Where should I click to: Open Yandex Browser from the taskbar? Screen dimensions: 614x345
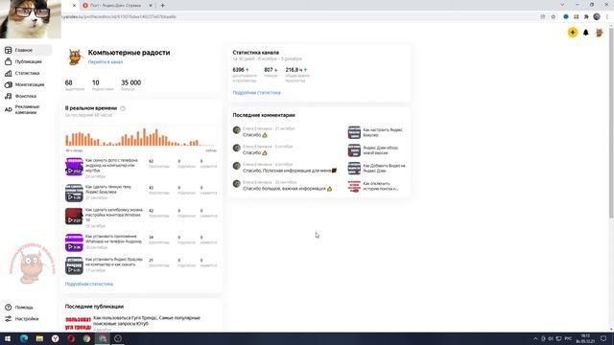(x=56, y=338)
